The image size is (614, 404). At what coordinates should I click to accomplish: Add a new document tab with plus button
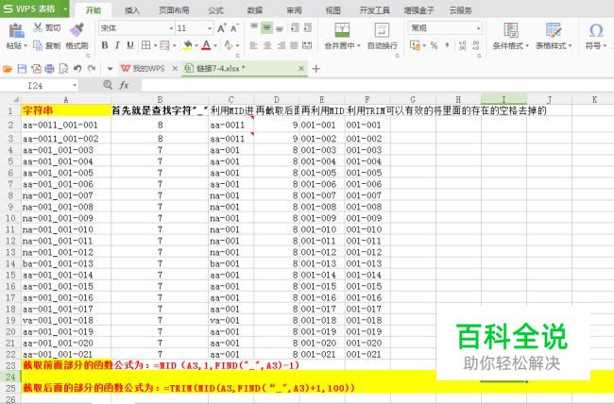pyautogui.click(x=316, y=69)
